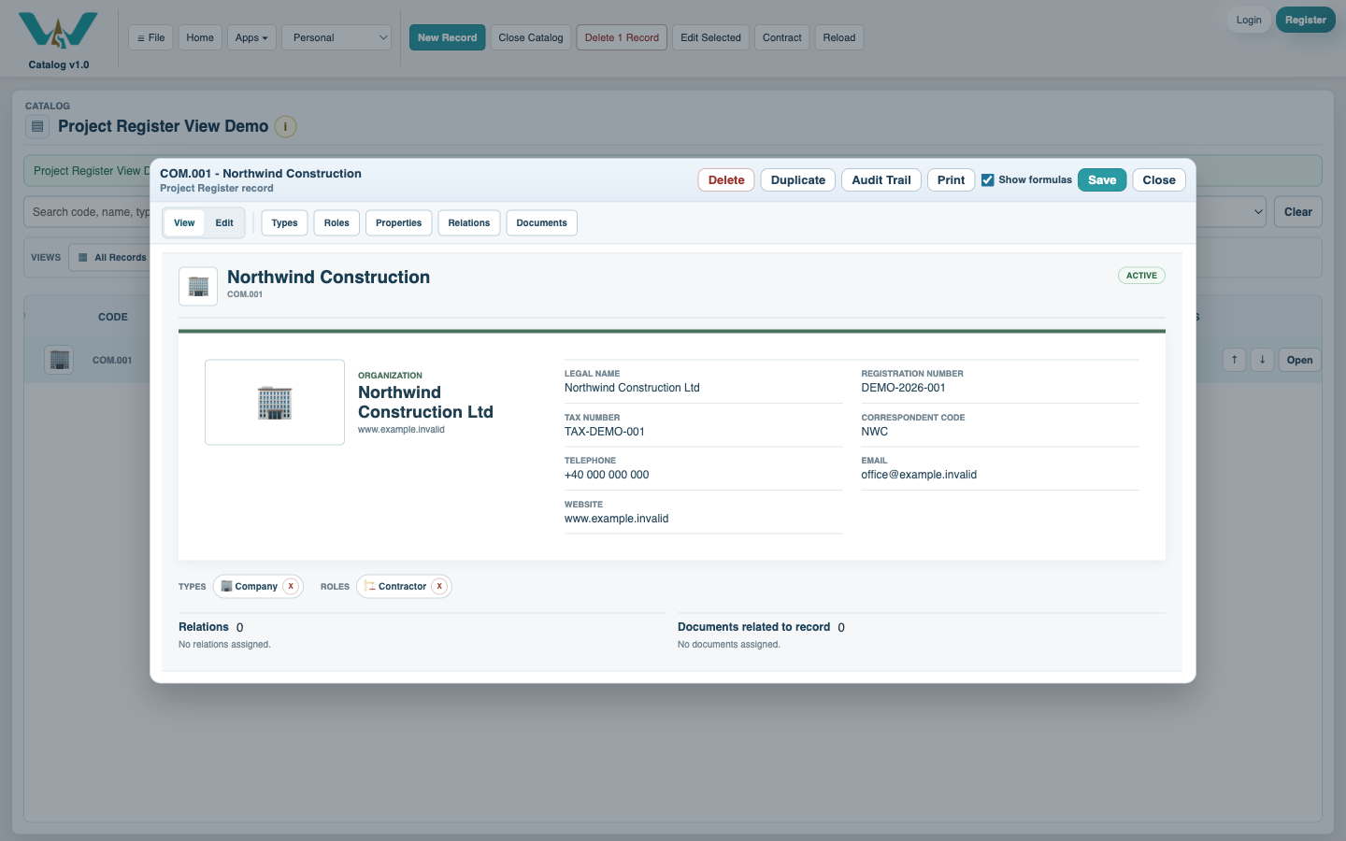Open the Documents tab
1346x841 pixels.
pyautogui.click(x=541, y=222)
